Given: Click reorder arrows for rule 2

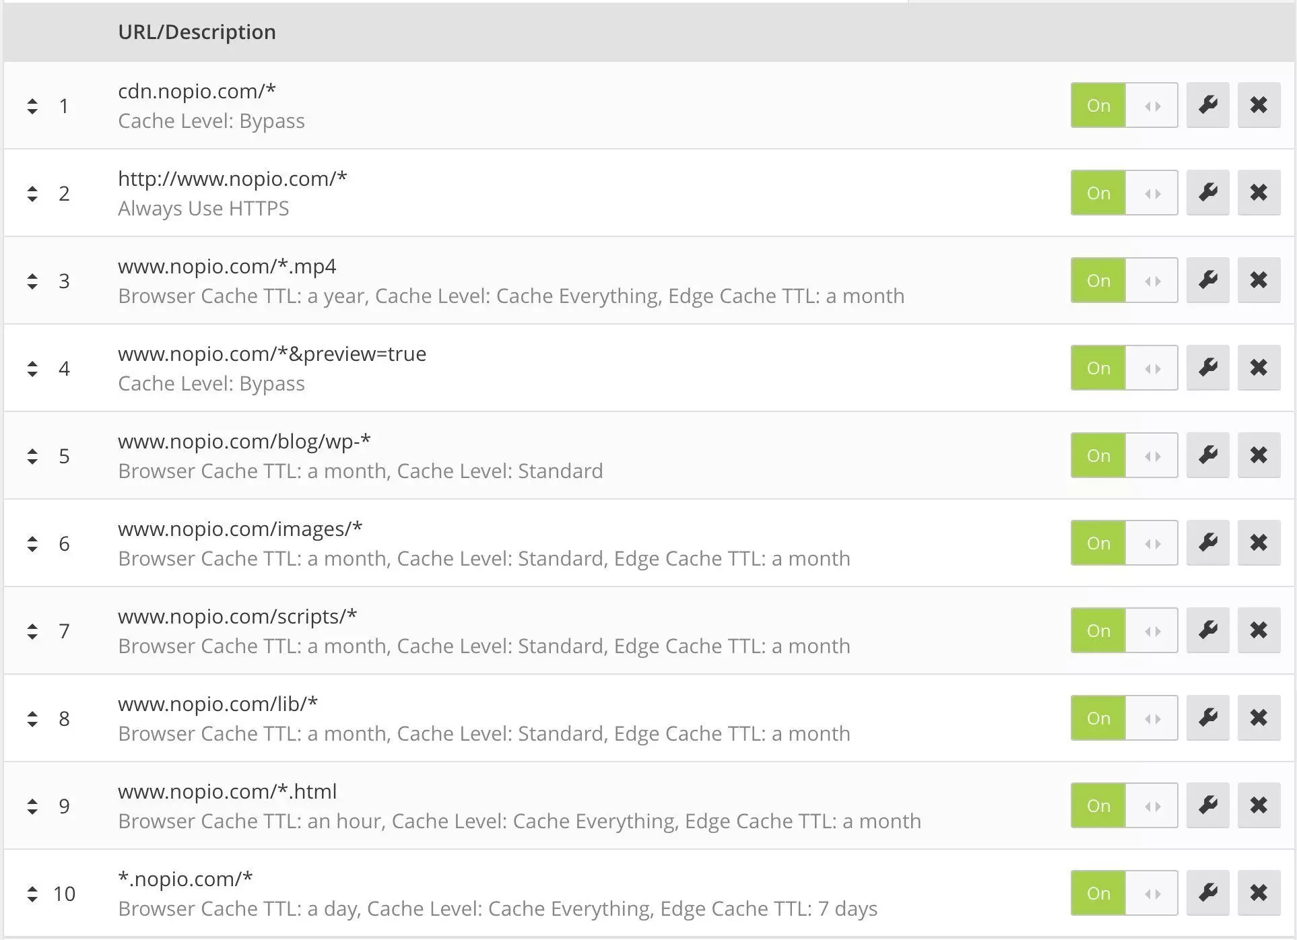Looking at the screenshot, I should coord(32,193).
